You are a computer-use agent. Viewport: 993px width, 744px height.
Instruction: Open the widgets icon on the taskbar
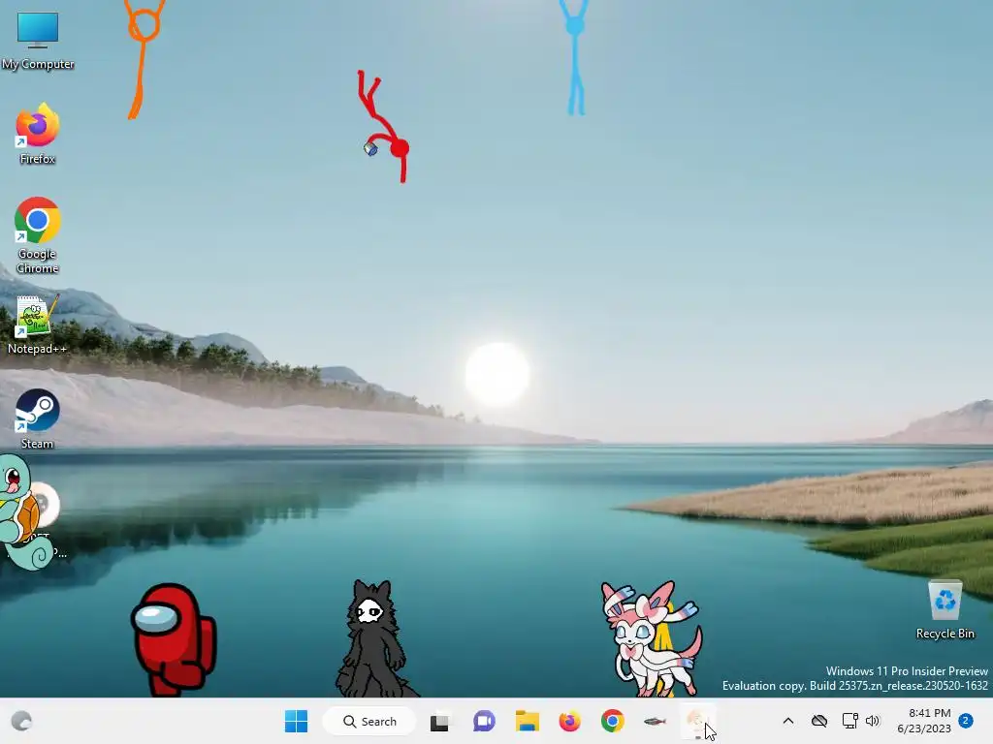click(x=21, y=721)
